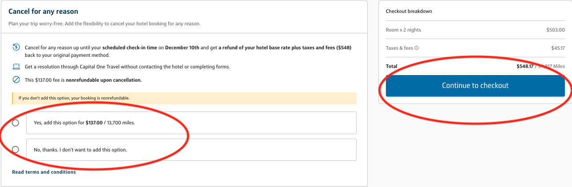
Task: Click the $45.17 taxes amount
Action: pos(558,48)
